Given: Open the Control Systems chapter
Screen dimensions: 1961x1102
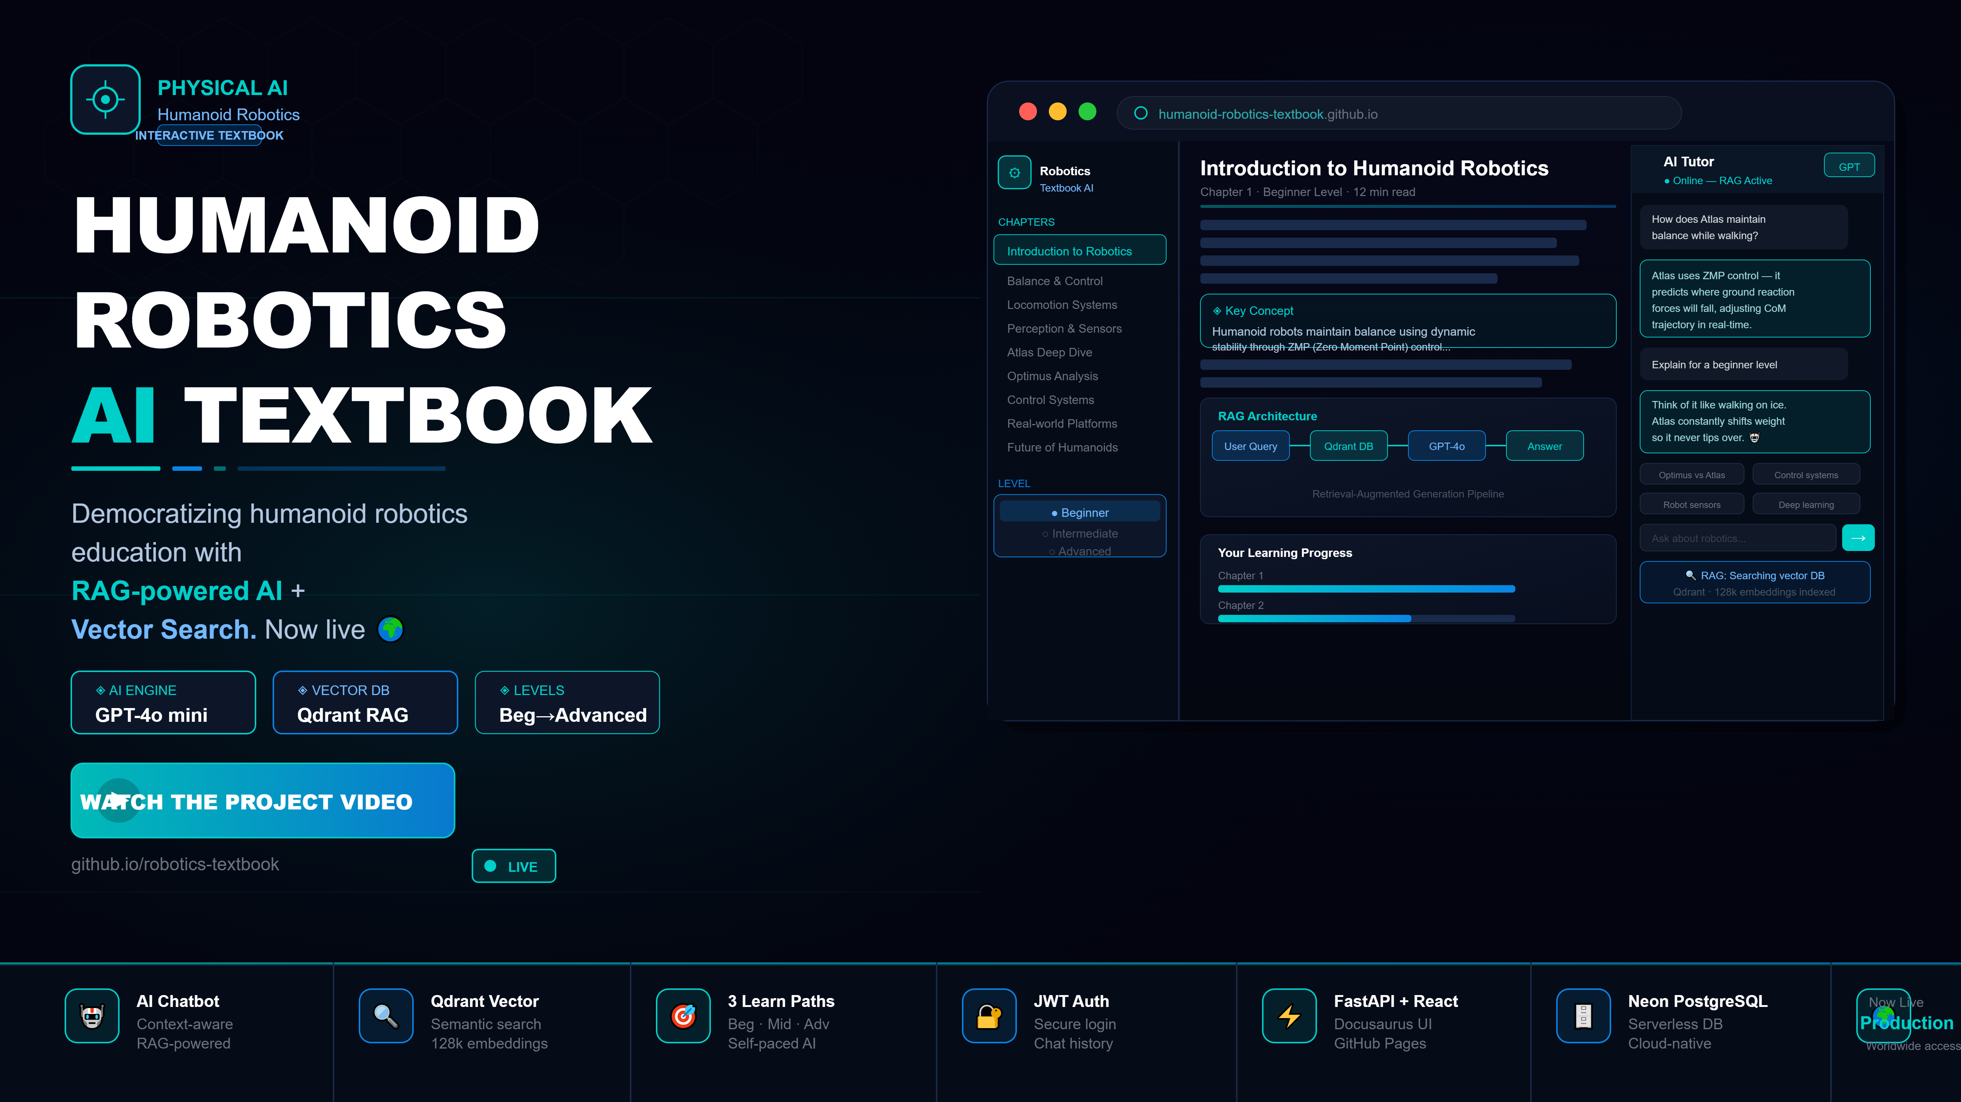Looking at the screenshot, I should click(1050, 400).
